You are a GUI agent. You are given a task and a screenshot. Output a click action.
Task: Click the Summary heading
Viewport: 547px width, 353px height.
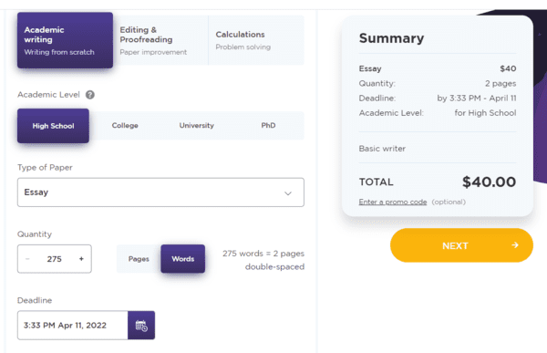391,38
